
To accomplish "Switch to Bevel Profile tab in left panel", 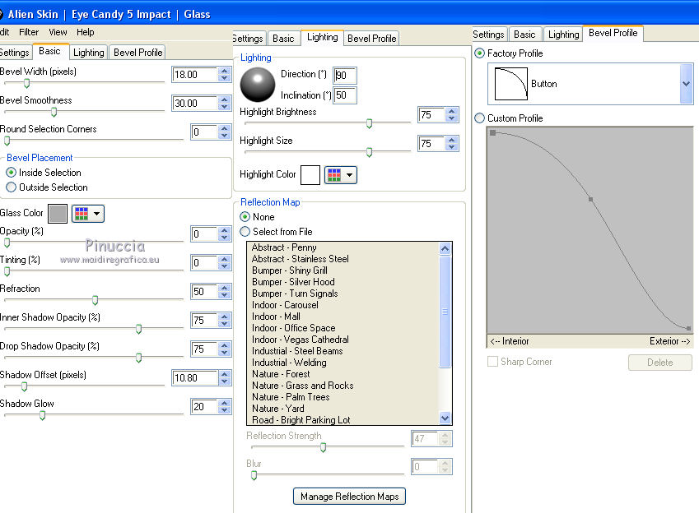I will [x=137, y=53].
